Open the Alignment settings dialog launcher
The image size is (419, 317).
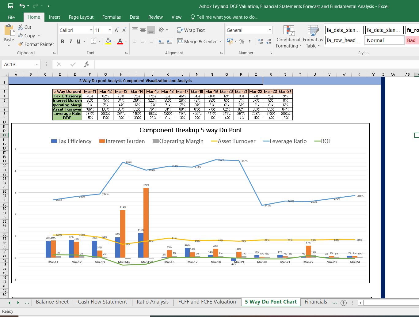[x=221, y=53]
